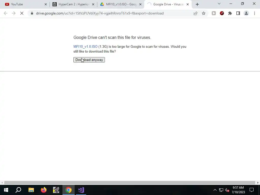This screenshot has height=195, width=260.
Task: Go forward to next page
Action: click(x=14, y=13)
